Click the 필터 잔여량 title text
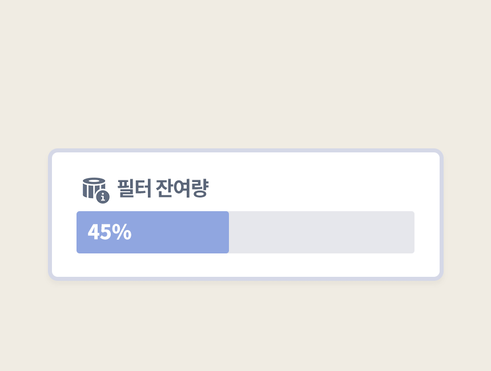 163,188
